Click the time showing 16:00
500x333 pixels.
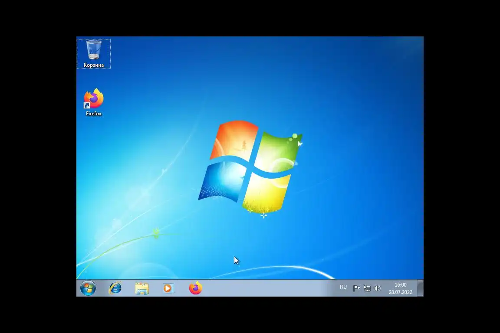[401, 285]
